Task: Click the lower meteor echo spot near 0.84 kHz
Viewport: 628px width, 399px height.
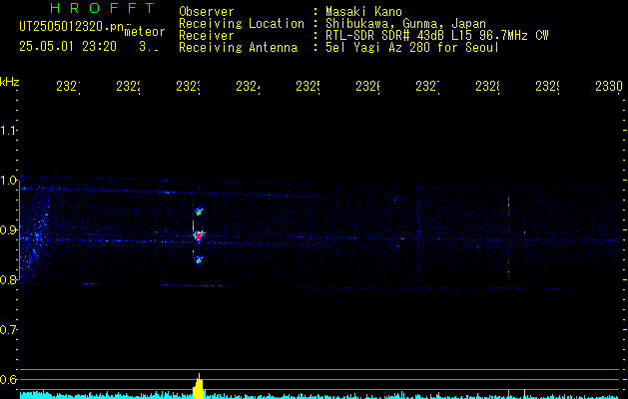Action: pyautogui.click(x=199, y=260)
